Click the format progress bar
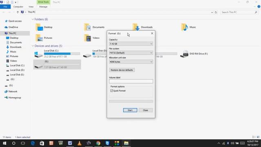This screenshot has height=147, width=261. (x=131, y=101)
